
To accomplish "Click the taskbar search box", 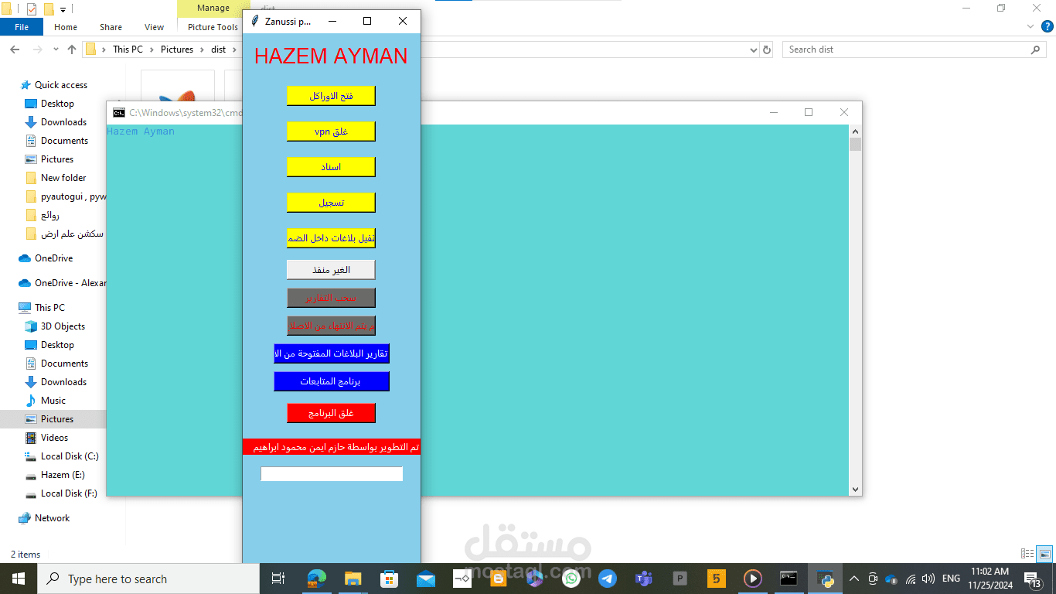I will tap(148, 579).
